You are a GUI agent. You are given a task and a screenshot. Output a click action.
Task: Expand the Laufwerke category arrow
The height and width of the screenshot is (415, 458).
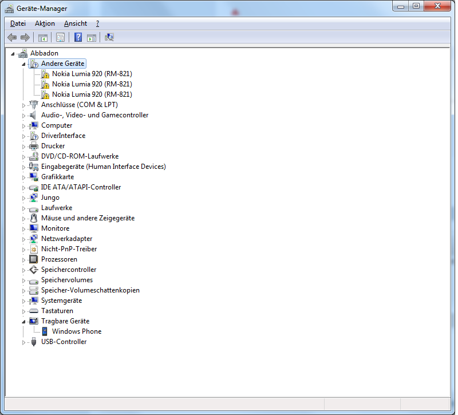pyautogui.click(x=23, y=208)
